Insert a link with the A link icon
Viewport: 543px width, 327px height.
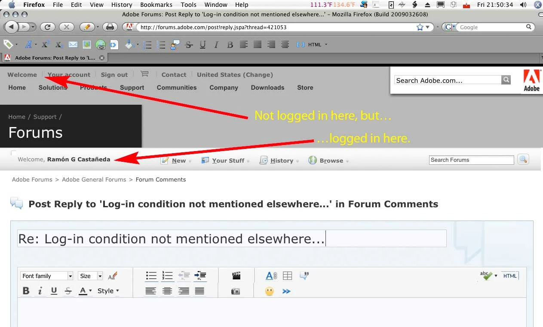(271, 276)
